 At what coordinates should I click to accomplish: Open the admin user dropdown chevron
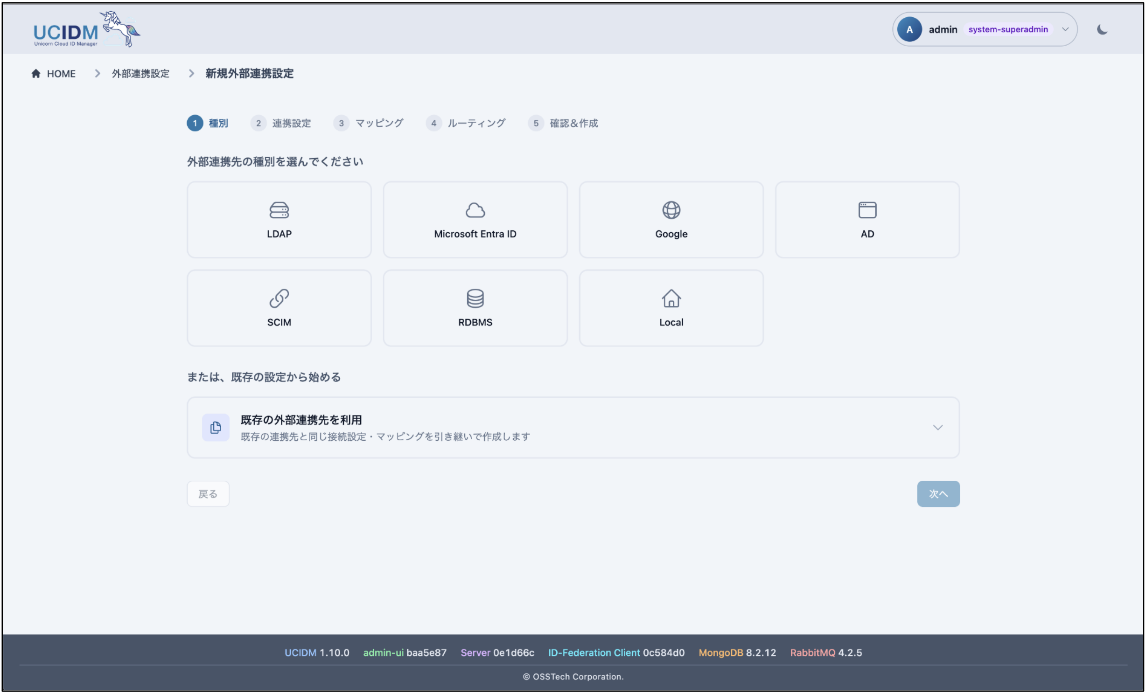(1065, 29)
